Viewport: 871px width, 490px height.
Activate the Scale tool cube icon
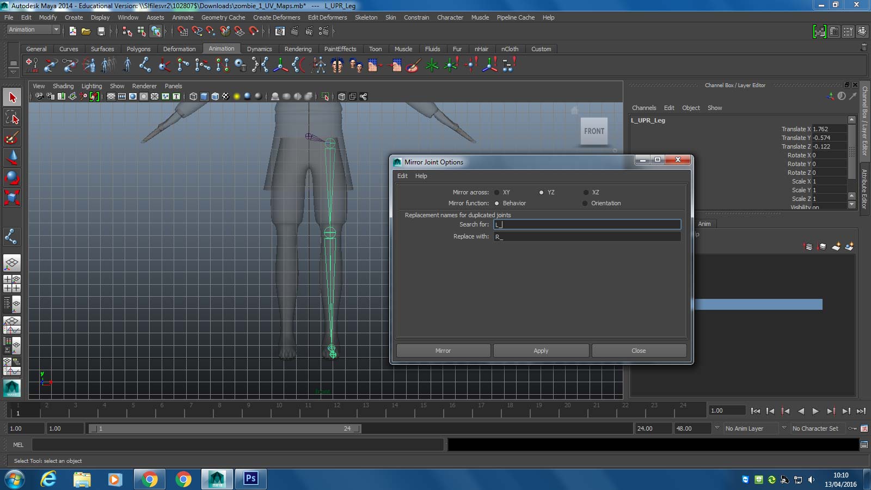[12, 198]
